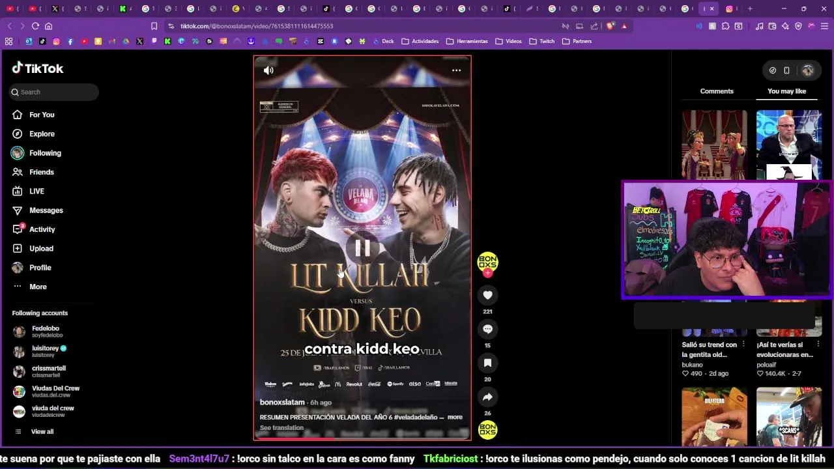Go to TikTok home via logo
This screenshot has height=469, width=834.
coord(38,68)
